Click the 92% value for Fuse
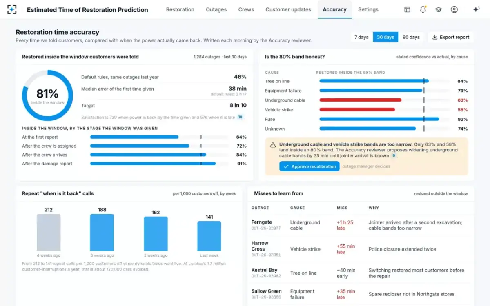 (463, 119)
